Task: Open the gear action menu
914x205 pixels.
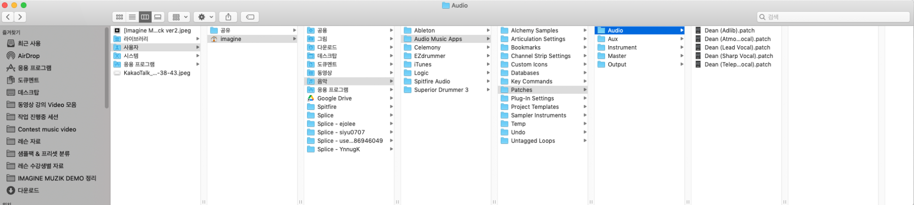Action: click(x=206, y=17)
